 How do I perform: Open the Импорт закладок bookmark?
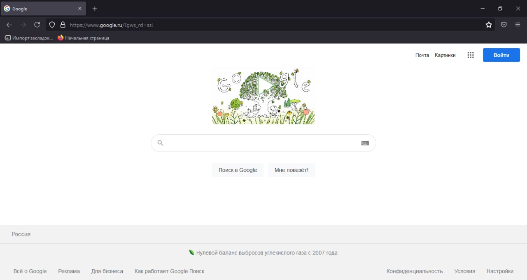click(x=29, y=38)
